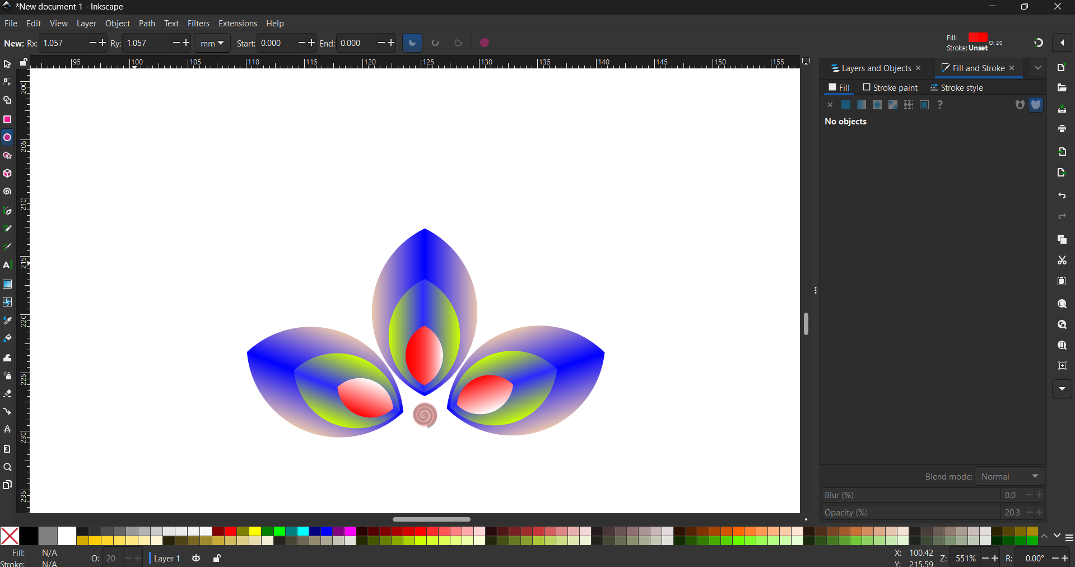Select the Pencil freehand tool

click(7, 229)
